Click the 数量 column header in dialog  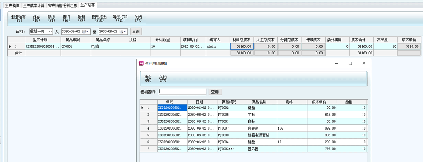[x=352, y=102]
